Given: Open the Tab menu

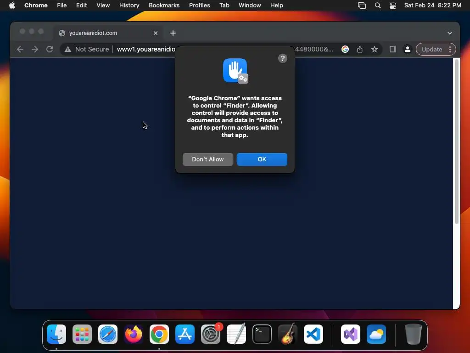Looking at the screenshot, I should coord(224,6).
